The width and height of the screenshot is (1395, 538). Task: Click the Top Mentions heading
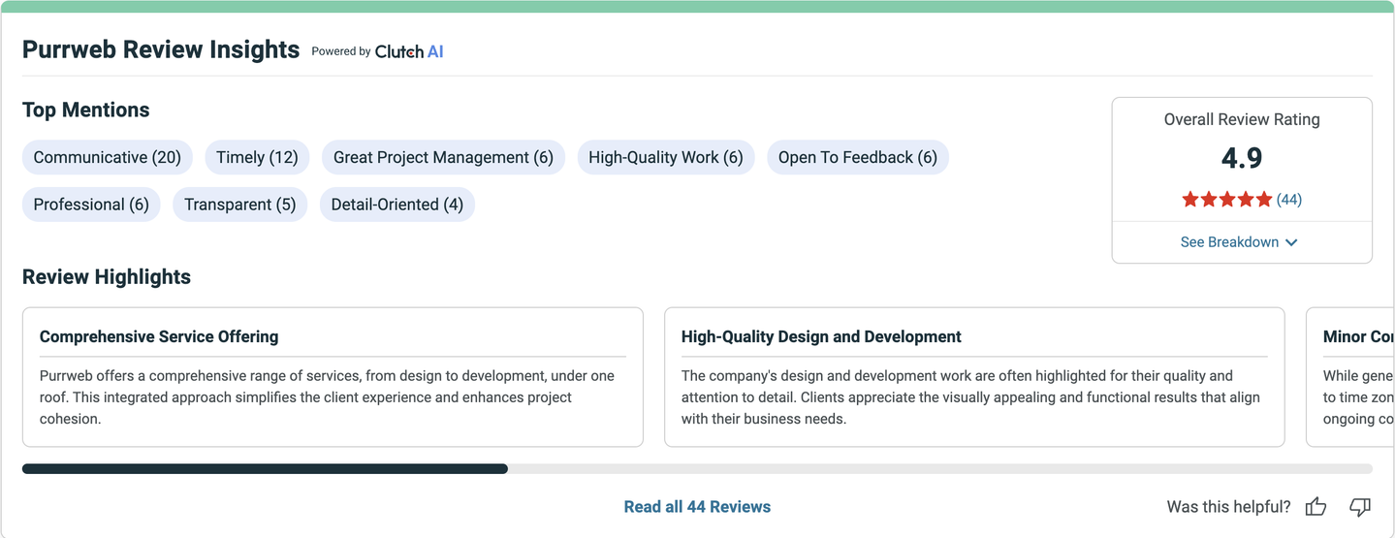86,110
